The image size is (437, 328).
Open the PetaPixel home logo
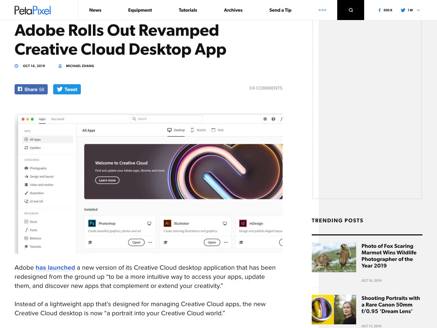[x=33, y=10]
